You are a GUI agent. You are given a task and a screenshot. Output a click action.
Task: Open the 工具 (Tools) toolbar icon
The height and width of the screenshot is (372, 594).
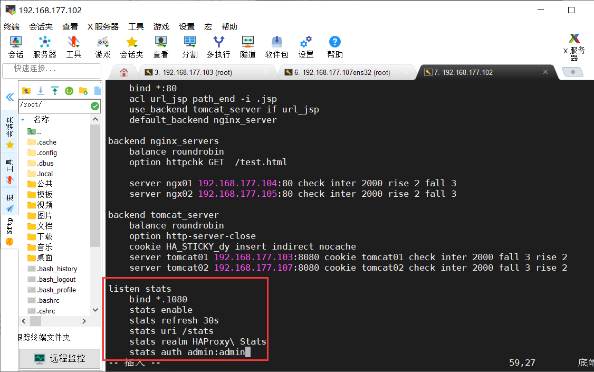click(x=73, y=47)
